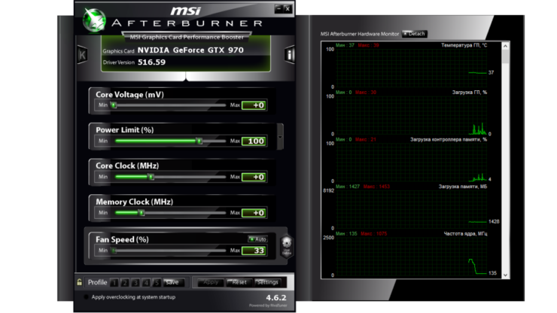Select profile slot 1
The height and width of the screenshot is (313, 557).
pyautogui.click(x=114, y=282)
